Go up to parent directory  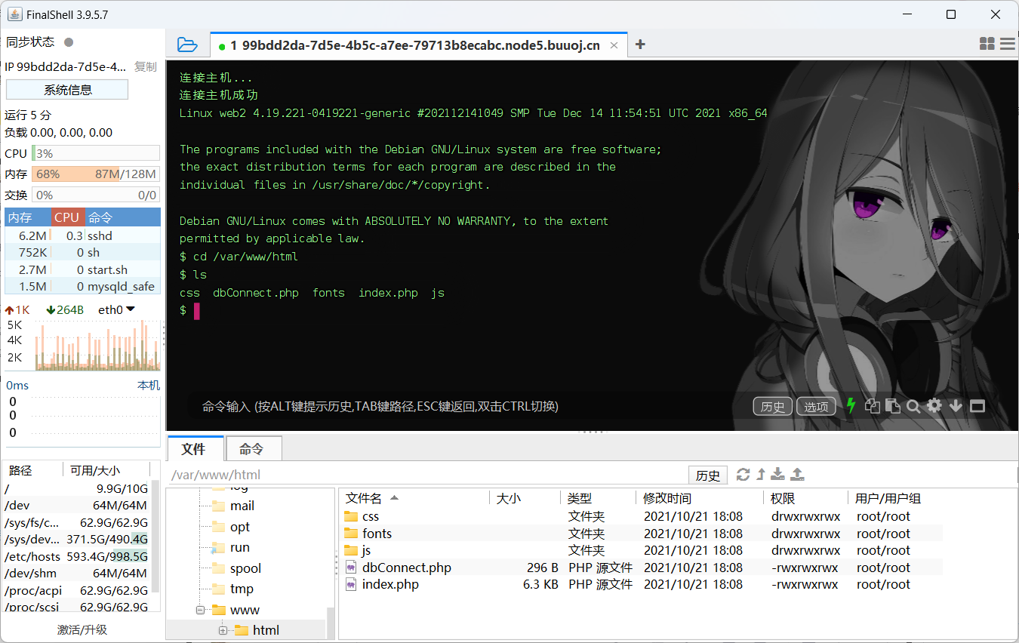click(761, 474)
